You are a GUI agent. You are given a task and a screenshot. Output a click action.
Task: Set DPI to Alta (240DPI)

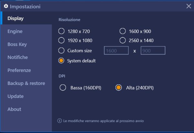click(118, 87)
